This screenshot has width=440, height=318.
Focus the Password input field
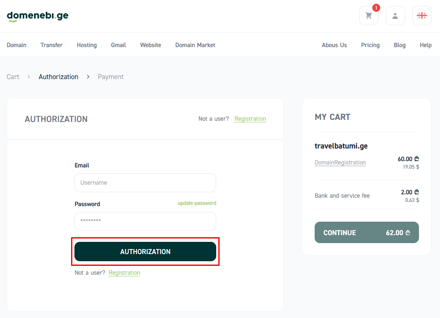[x=146, y=221]
